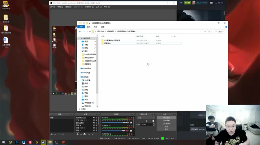The height and width of the screenshot is (145, 260).
Task: Adjust 台式音响 volume slider
Action: pos(114,123)
